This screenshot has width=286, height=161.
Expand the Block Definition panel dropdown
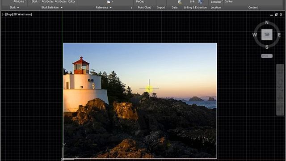click(62, 8)
